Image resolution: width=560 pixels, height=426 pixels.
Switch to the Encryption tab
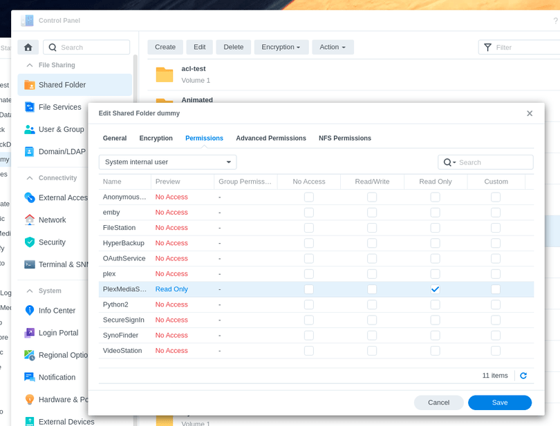tap(156, 138)
